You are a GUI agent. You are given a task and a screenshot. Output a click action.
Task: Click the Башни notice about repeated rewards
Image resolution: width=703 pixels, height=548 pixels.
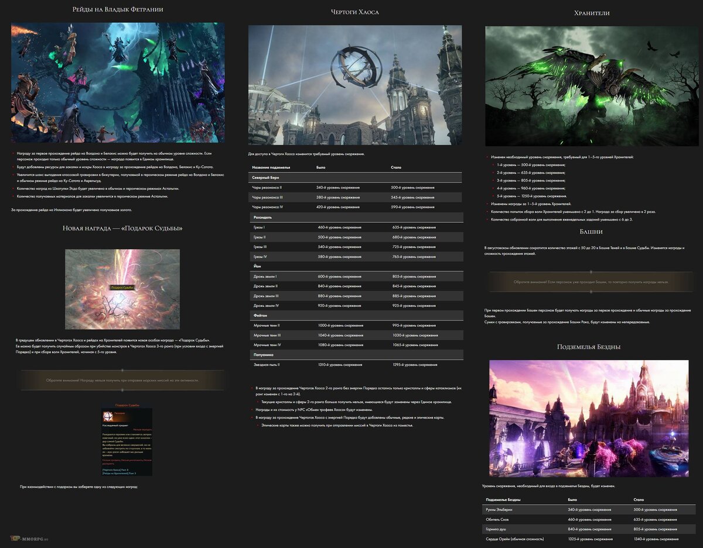pyautogui.click(x=591, y=282)
